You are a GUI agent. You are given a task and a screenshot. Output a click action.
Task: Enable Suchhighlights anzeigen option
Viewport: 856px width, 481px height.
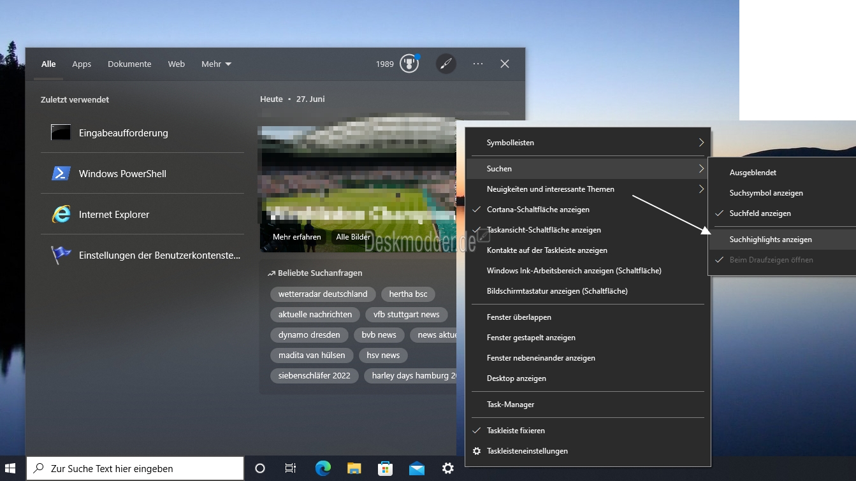click(771, 240)
